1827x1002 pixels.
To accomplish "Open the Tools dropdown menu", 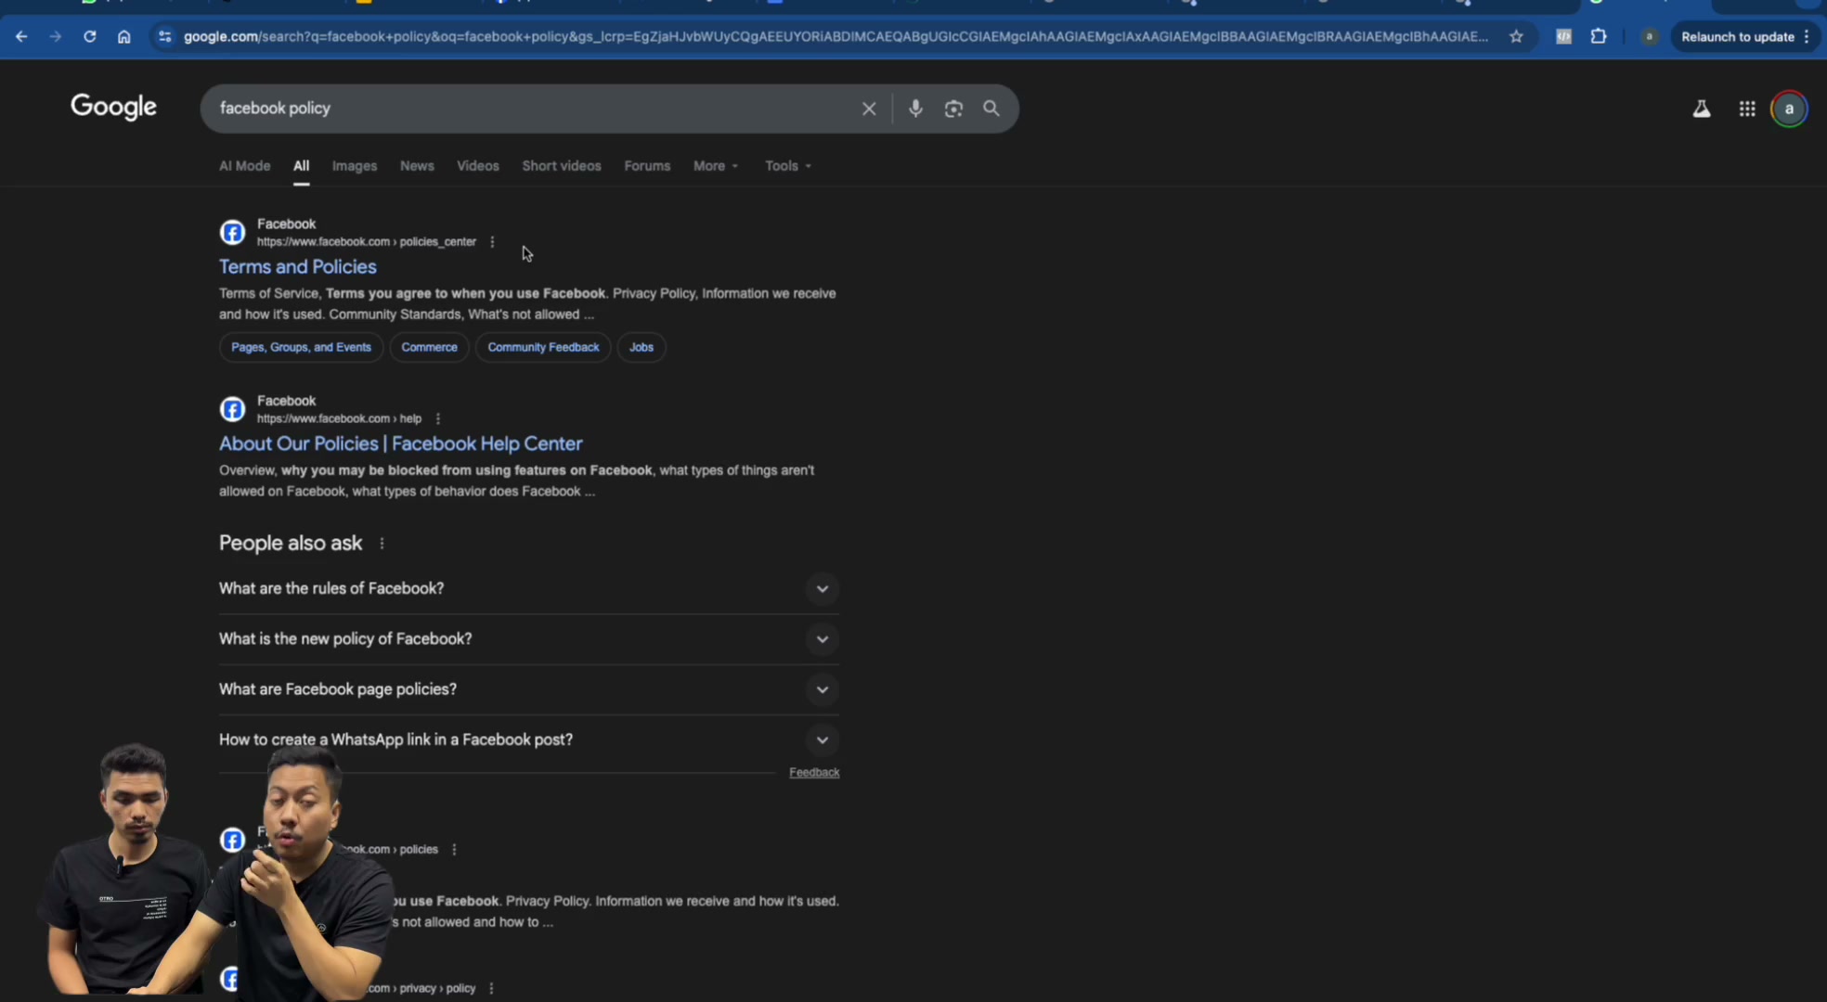I will point(788,166).
